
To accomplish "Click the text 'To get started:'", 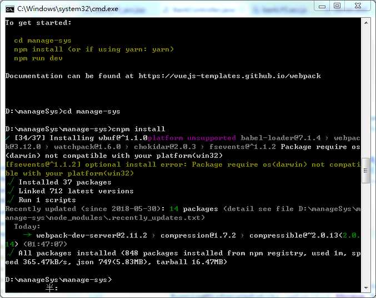I will (x=38, y=23).
